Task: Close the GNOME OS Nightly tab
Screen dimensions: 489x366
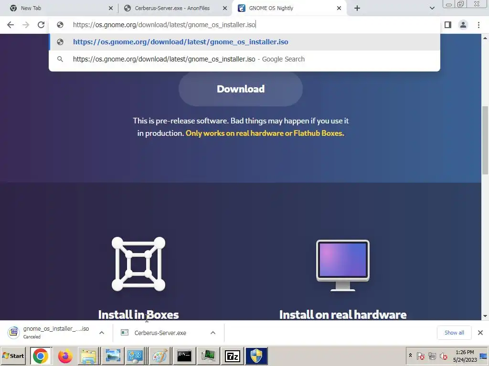Action: (x=339, y=8)
